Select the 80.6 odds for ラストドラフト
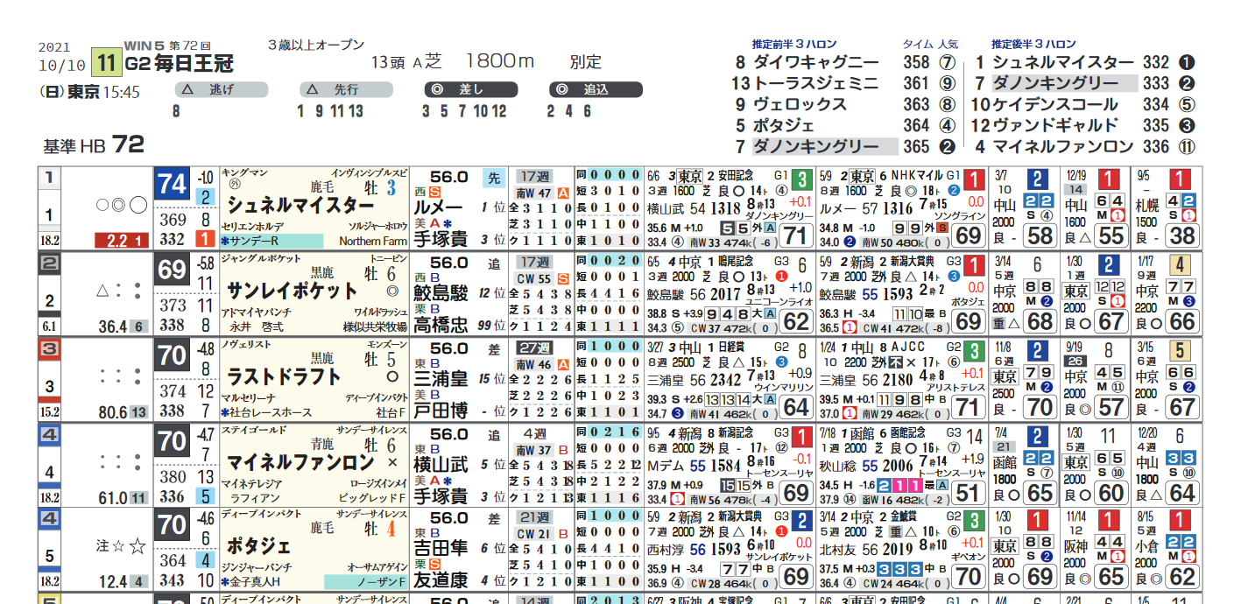Viewport: 1234px width, 604px height. [x=113, y=411]
